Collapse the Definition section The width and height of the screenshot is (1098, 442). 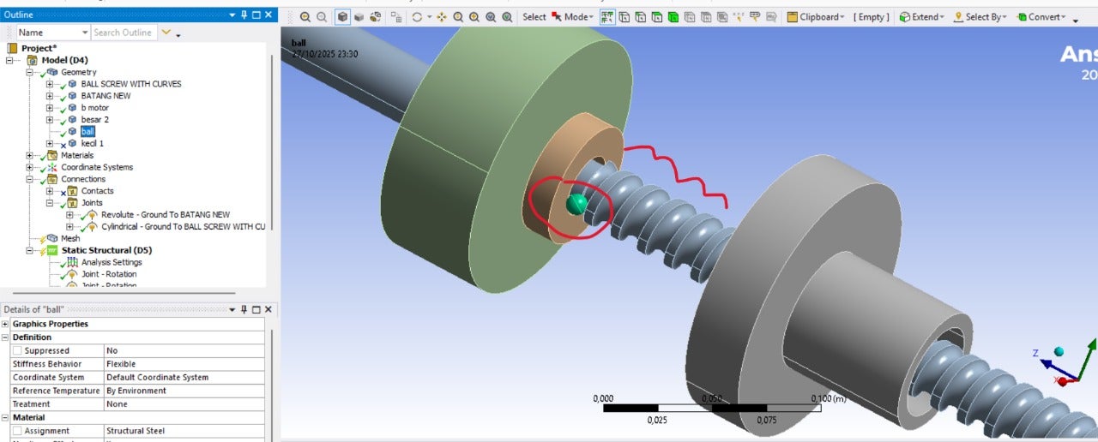[5, 337]
